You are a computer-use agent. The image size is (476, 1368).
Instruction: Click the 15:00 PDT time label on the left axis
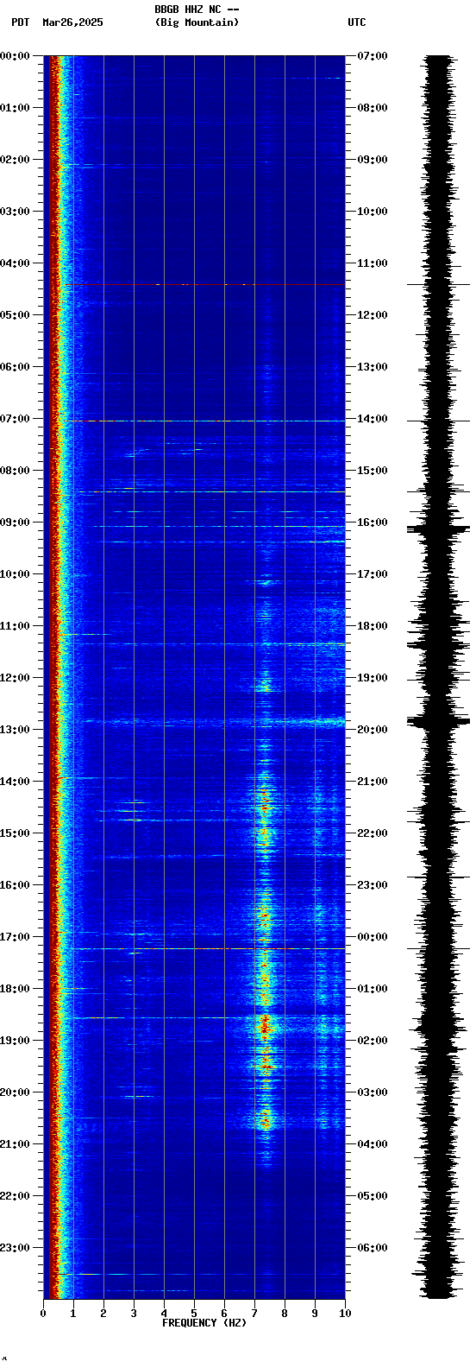click(x=15, y=833)
